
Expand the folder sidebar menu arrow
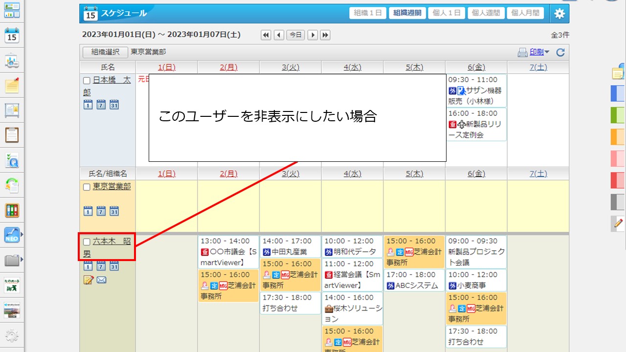coord(22,261)
